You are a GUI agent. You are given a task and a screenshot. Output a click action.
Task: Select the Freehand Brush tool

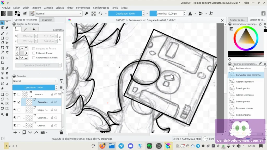click(2, 34)
